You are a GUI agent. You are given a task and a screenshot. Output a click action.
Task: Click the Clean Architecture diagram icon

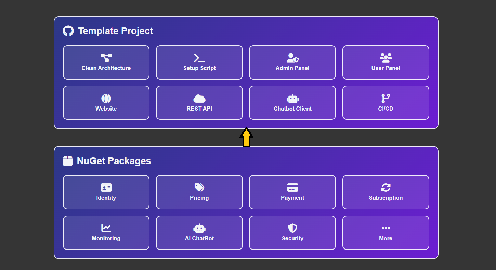click(106, 58)
